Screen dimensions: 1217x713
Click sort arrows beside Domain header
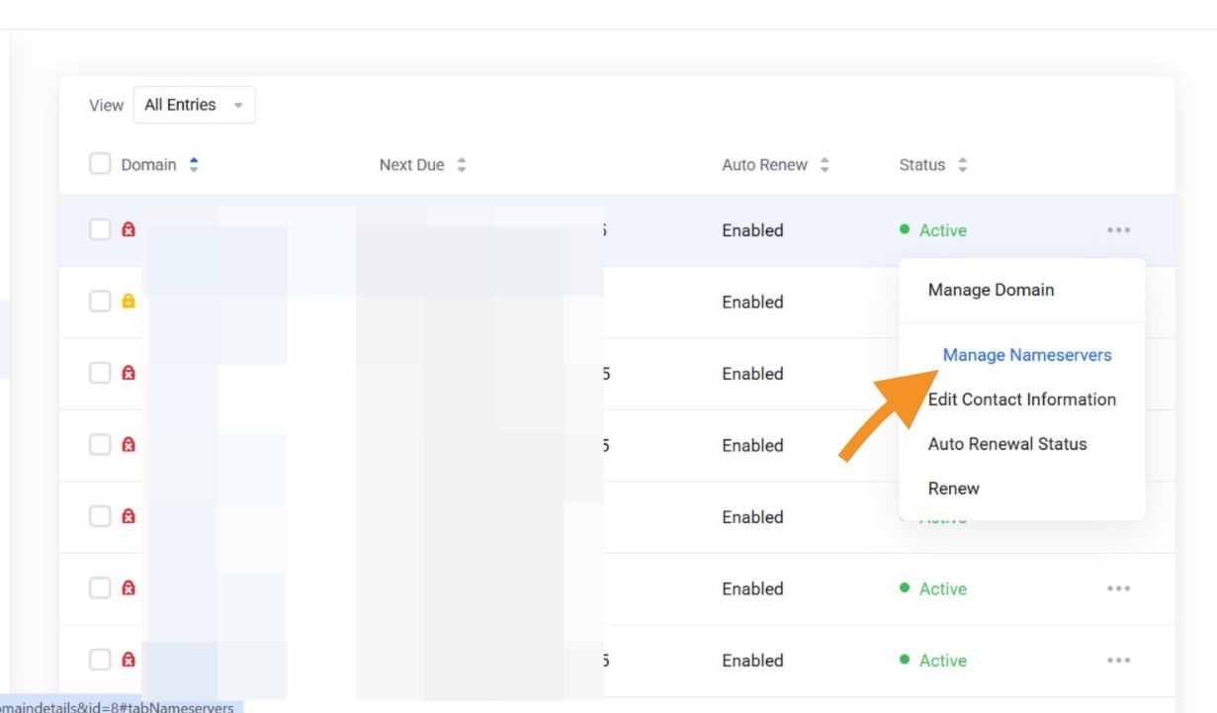coord(194,165)
